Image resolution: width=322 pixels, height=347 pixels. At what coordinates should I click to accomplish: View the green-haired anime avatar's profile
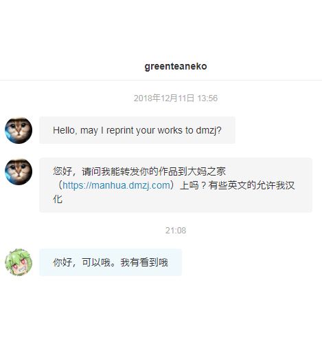pos(19,262)
